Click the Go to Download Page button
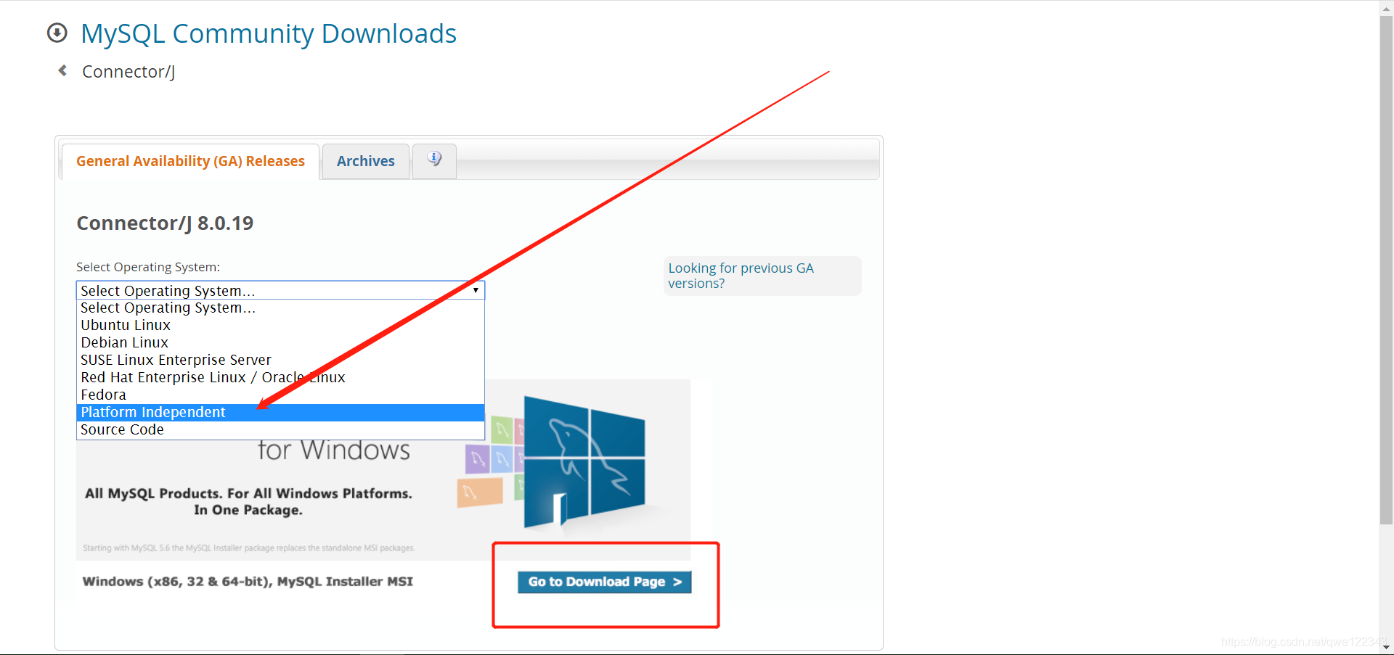This screenshot has width=1394, height=655. (604, 582)
